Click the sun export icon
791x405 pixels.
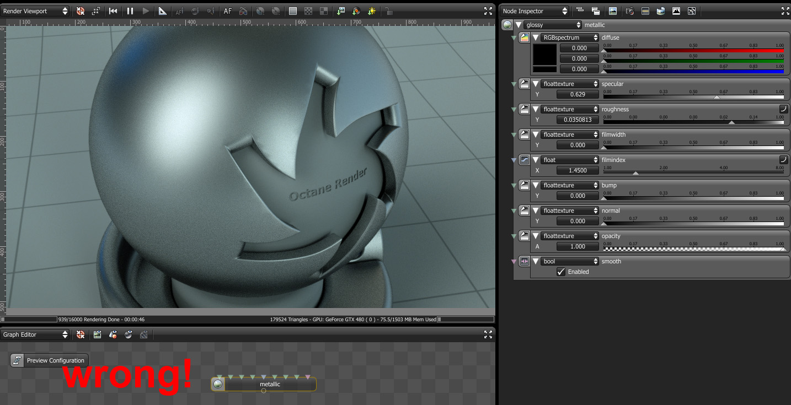click(x=372, y=11)
